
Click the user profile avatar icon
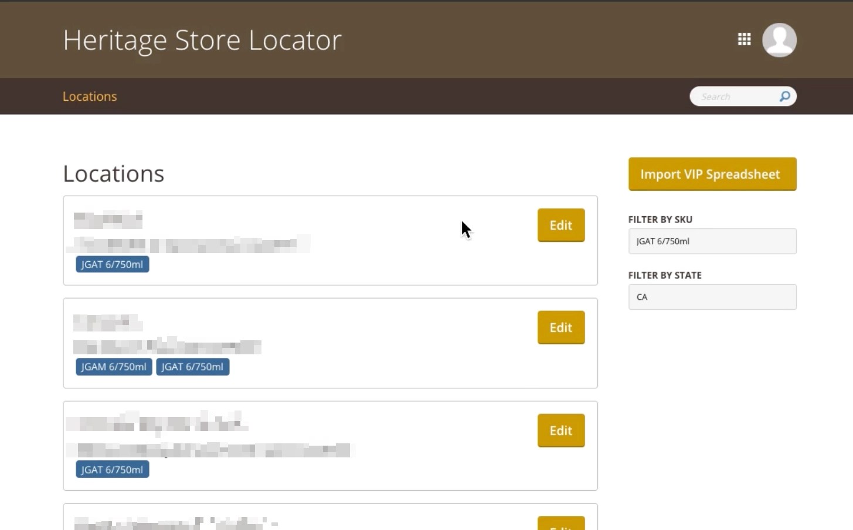point(779,39)
